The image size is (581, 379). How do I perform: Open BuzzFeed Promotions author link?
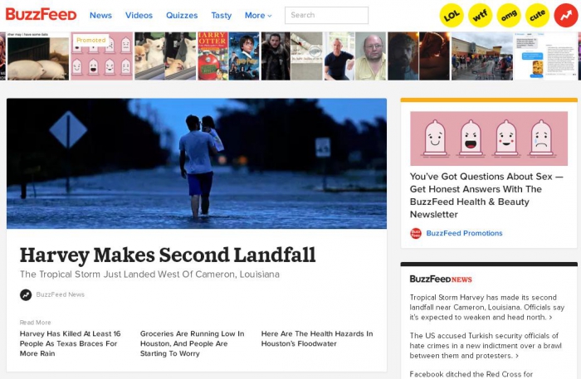click(464, 233)
